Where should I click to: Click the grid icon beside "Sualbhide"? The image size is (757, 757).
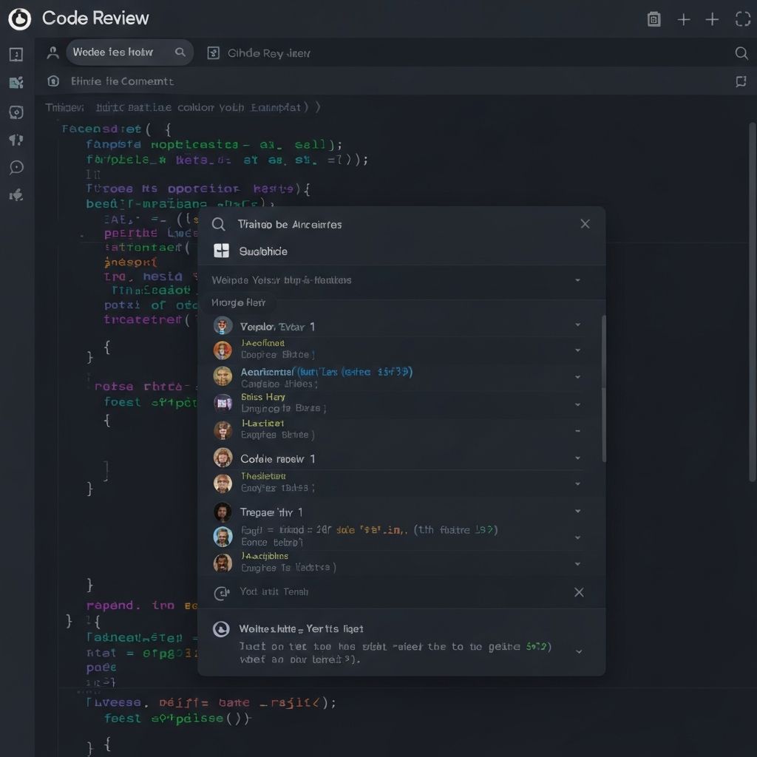click(222, 251)
